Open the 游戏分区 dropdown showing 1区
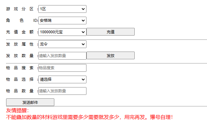 click(62, 9)
